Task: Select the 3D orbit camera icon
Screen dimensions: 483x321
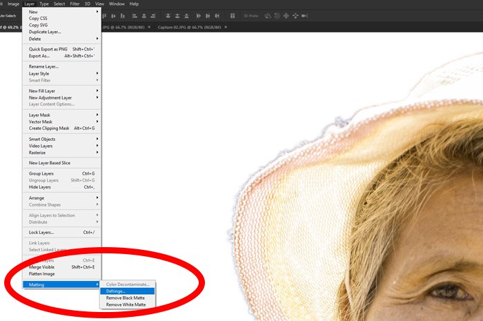Action: 267,15
